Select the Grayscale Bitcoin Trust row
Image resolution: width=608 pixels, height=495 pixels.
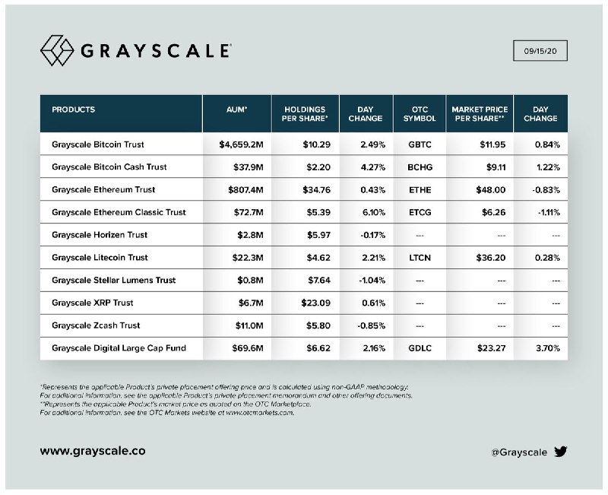point(98,144)
